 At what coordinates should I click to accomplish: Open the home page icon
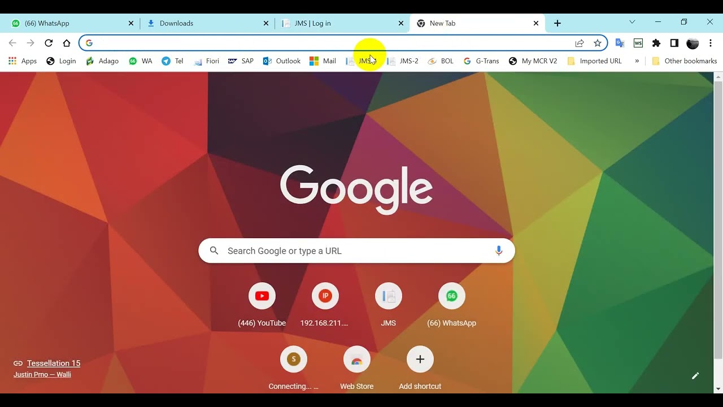pyautogui.click(x=67, y=43)
